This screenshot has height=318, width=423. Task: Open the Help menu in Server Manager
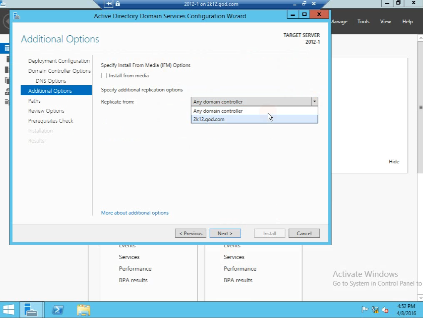pyautogui.click(x=407, y=22)
